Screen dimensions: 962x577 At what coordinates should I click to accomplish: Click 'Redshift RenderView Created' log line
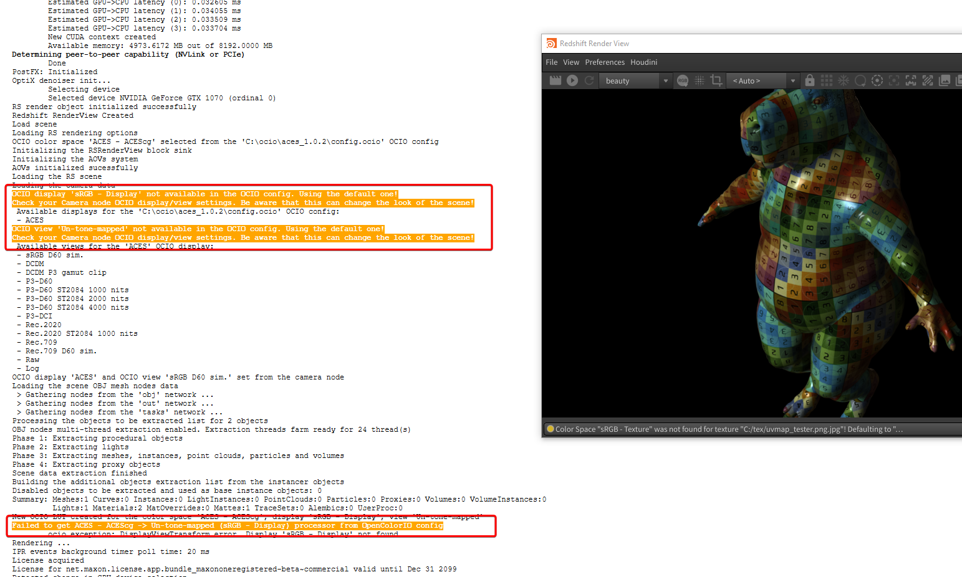73,115
